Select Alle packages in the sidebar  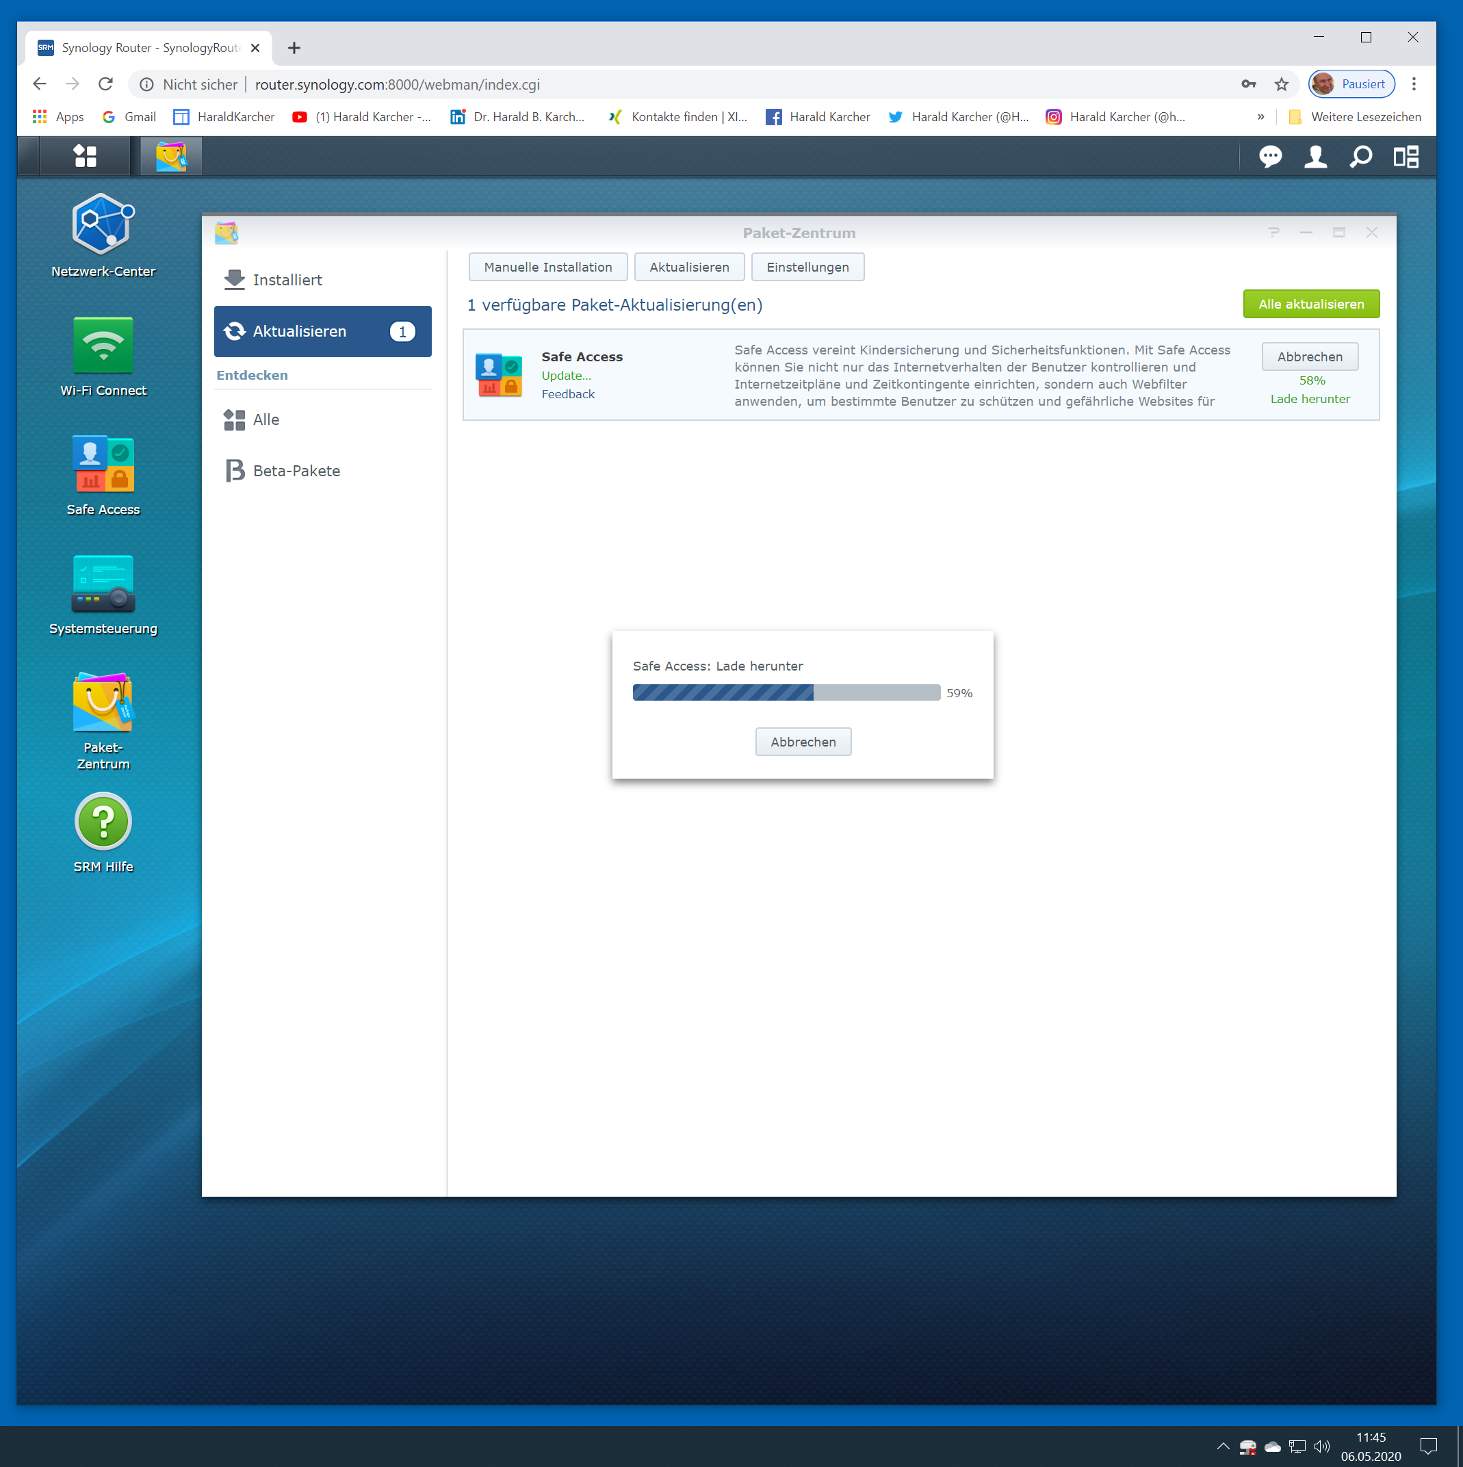point(266,420)
